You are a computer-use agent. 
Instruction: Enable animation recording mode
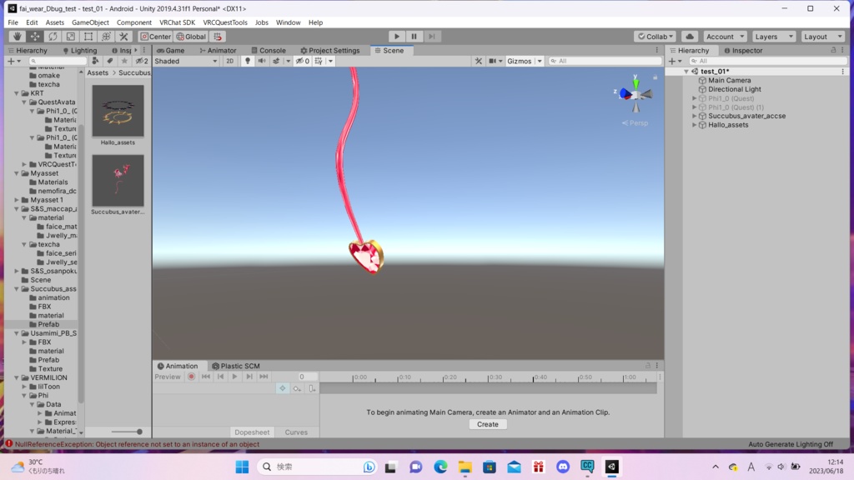(190, 377)
